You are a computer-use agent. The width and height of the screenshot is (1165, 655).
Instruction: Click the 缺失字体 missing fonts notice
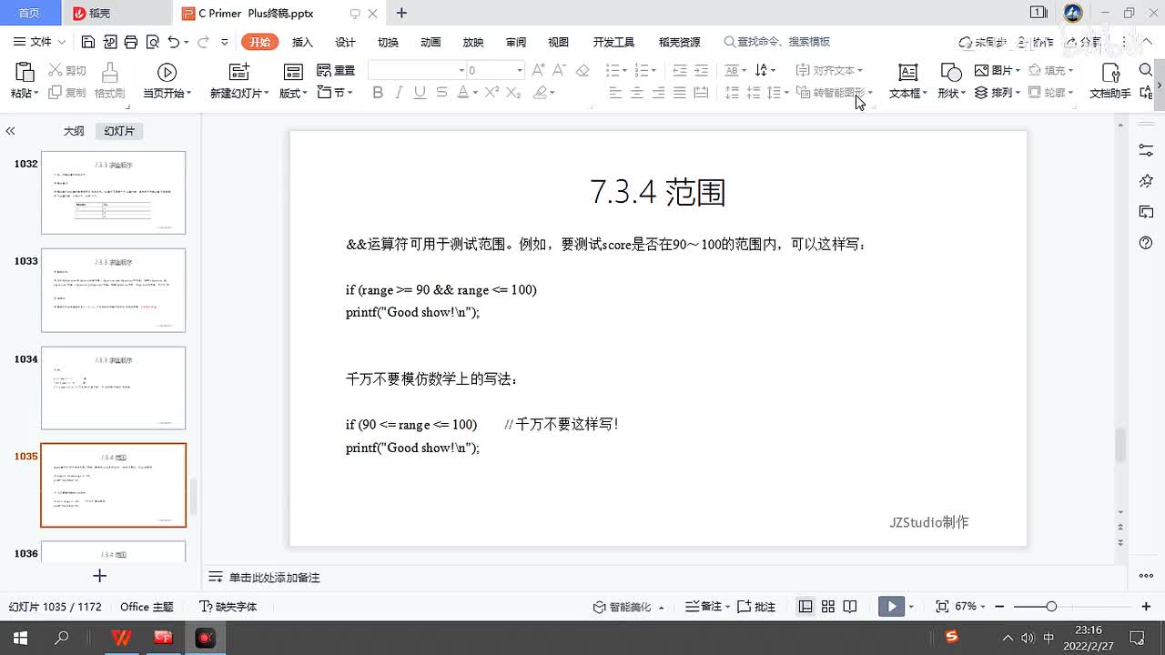point(228,607)
